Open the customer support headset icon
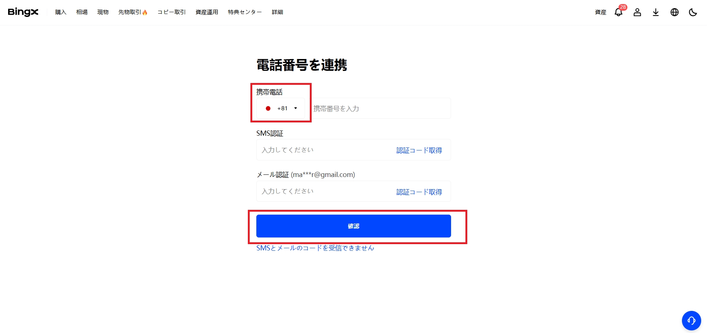The width and height of the screenshot is (707, 333). pyautogui.click(x=692, y=320)
